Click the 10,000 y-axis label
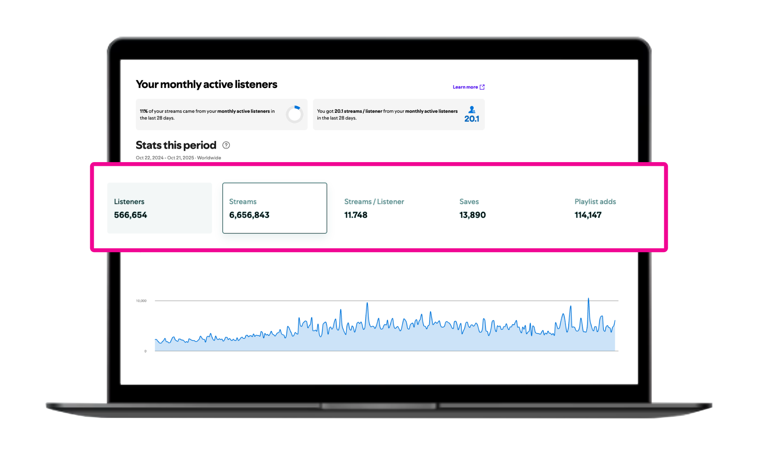The height and width of the screenshot is (455, 758). click(141, 301)
